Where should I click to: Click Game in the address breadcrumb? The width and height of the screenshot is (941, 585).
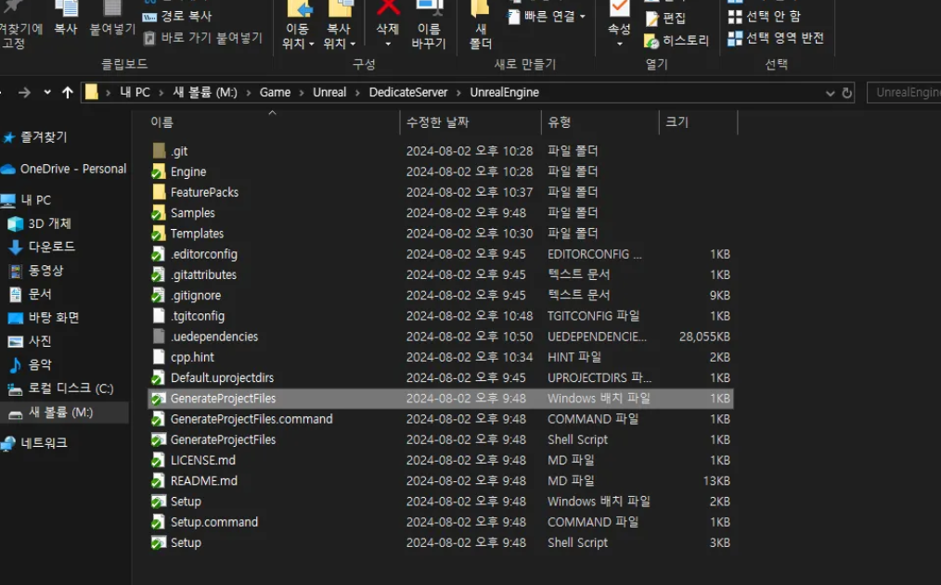[275, 93]
